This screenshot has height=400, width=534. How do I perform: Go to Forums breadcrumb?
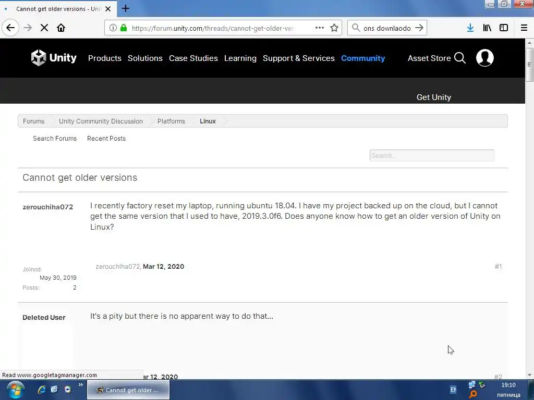pyautogui.click(x=33, y=121)
